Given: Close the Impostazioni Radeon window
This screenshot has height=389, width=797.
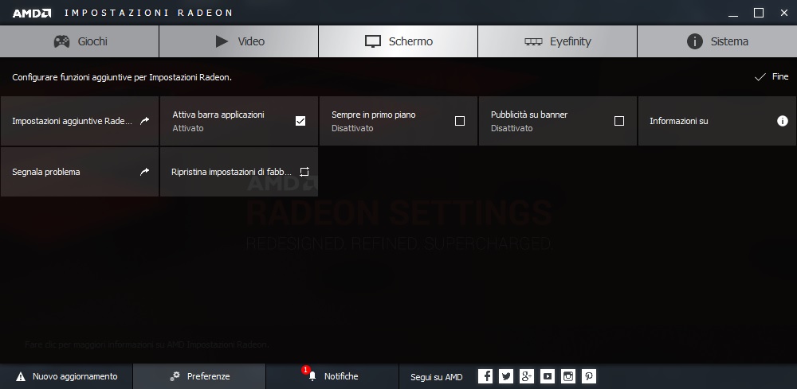Looking at the screenshot, I should (783, 14).
